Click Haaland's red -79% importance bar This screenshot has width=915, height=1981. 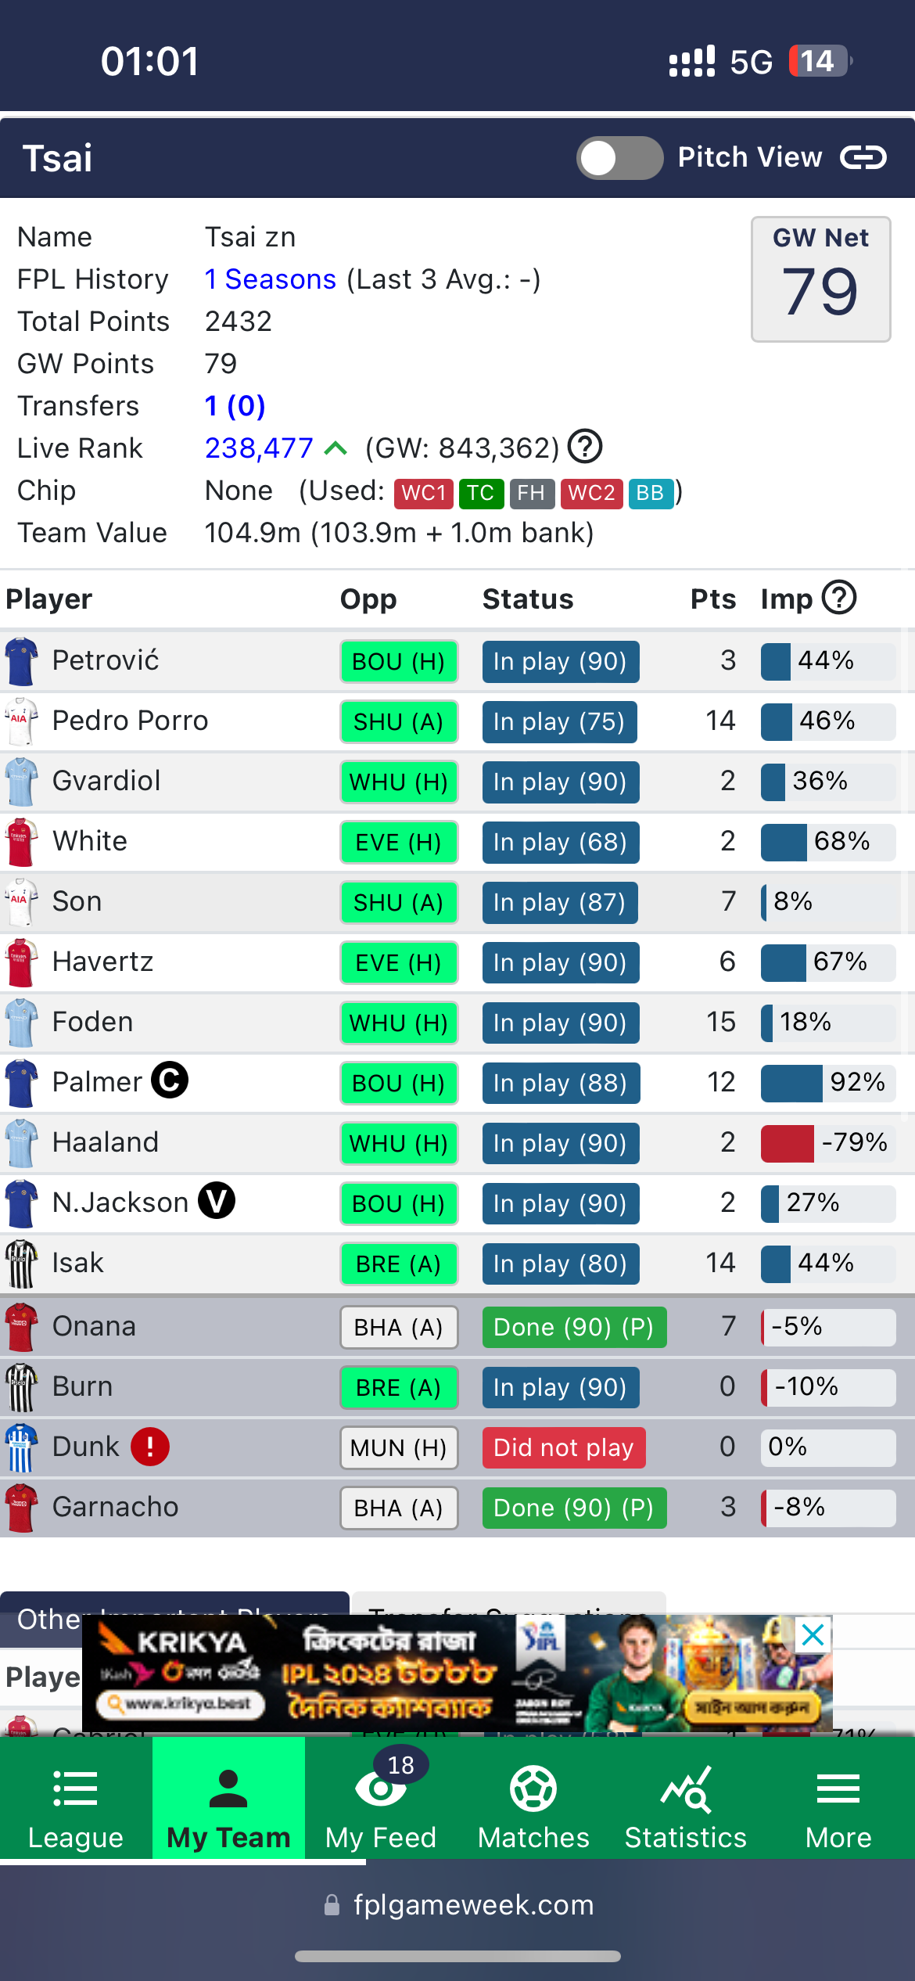click(x=788, y=1143)
